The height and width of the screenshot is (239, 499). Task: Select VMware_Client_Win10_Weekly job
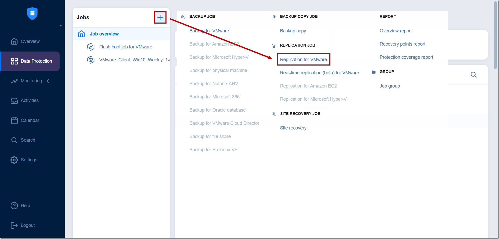click(134, 60)
